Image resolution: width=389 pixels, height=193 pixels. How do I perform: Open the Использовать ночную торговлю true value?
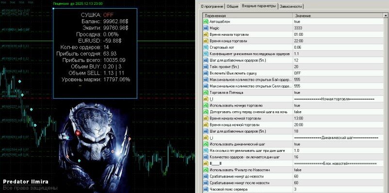coord(338,105)
